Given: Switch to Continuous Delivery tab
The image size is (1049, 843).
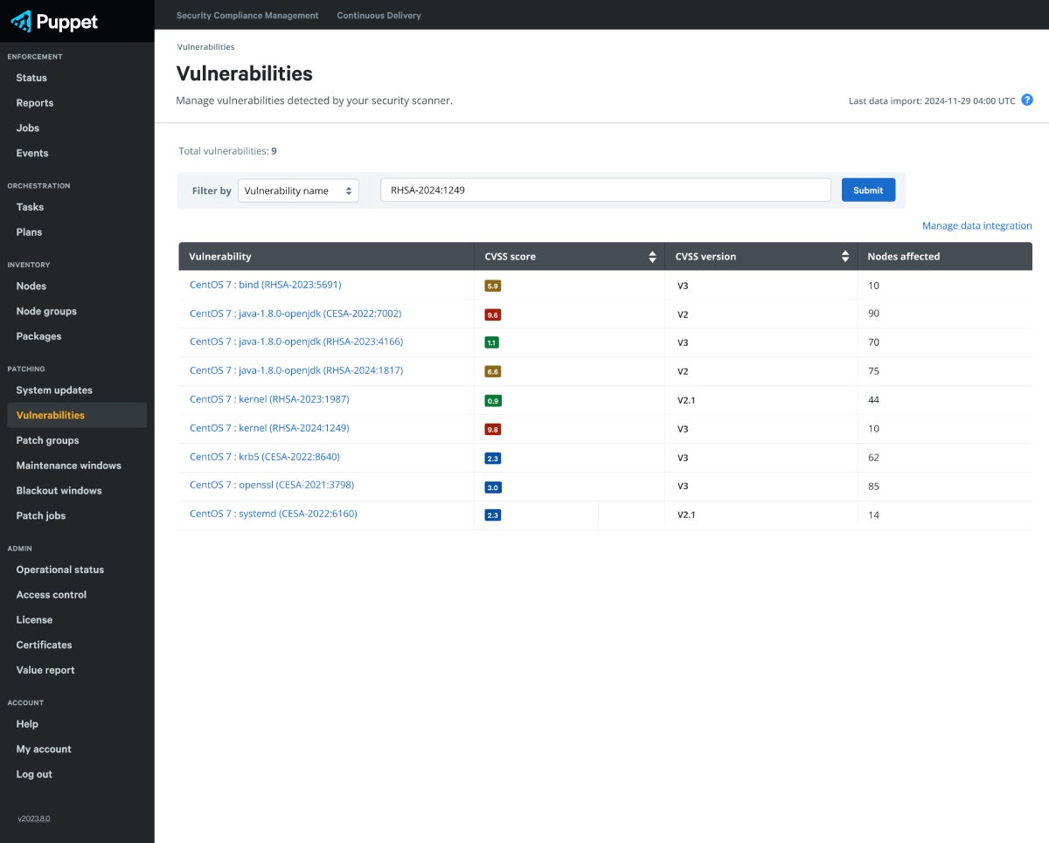Looking at the screenshot, I should [x=379, y=16].
